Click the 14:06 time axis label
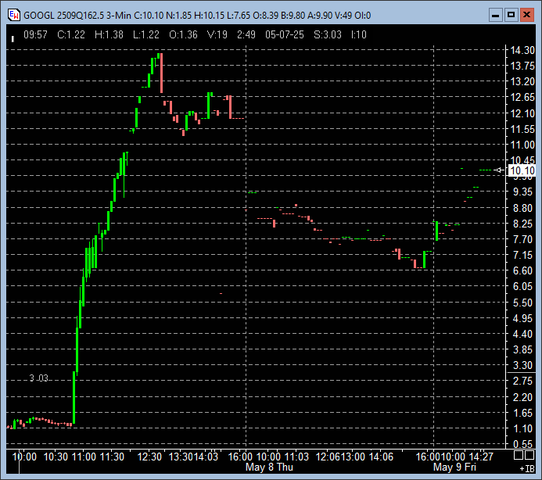The width and height of the screenshot is (542, 480). click(381, 457)
